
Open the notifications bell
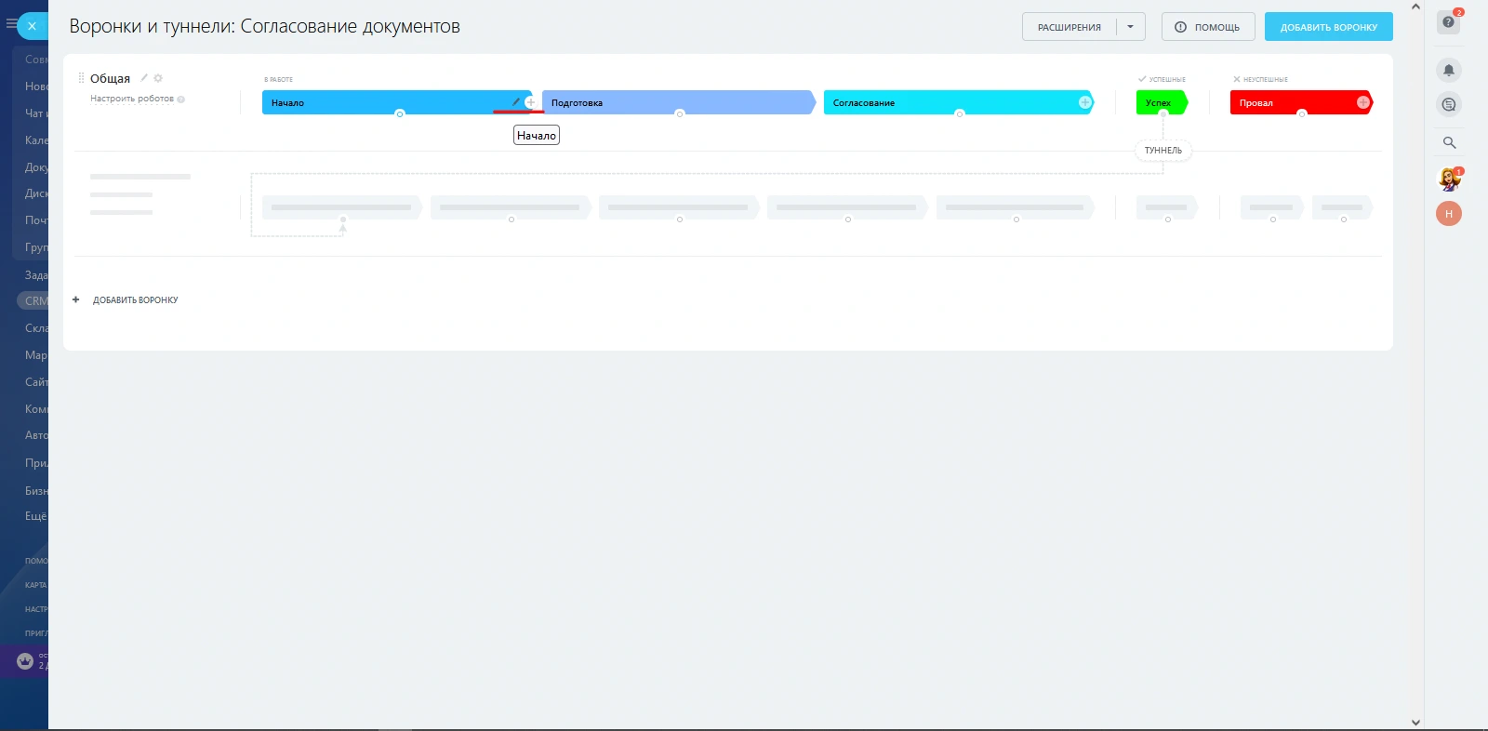(1448, 71)
